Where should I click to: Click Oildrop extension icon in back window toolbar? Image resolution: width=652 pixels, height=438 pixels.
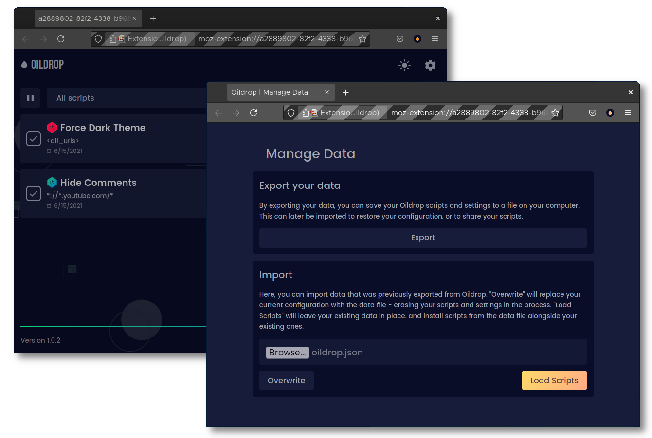[x=417, y=39]
